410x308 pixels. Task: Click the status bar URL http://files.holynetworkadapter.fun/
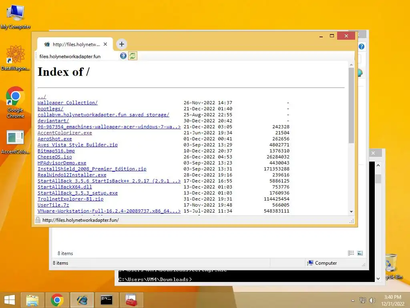tap(80, 220)
